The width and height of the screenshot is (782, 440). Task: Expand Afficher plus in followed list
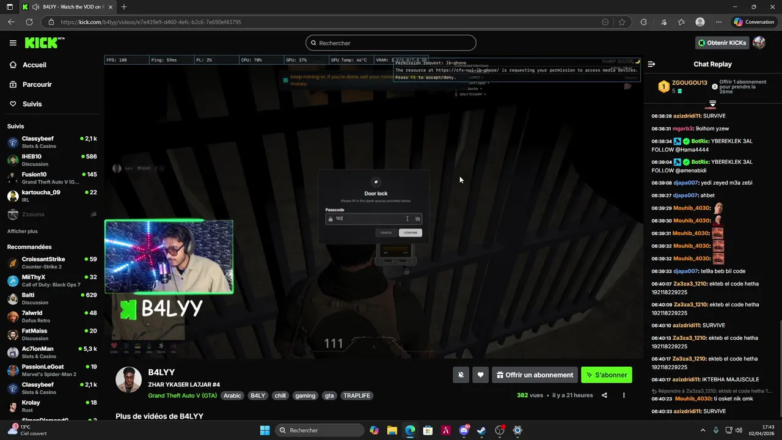pyautogui.click(x=23, y=232)
